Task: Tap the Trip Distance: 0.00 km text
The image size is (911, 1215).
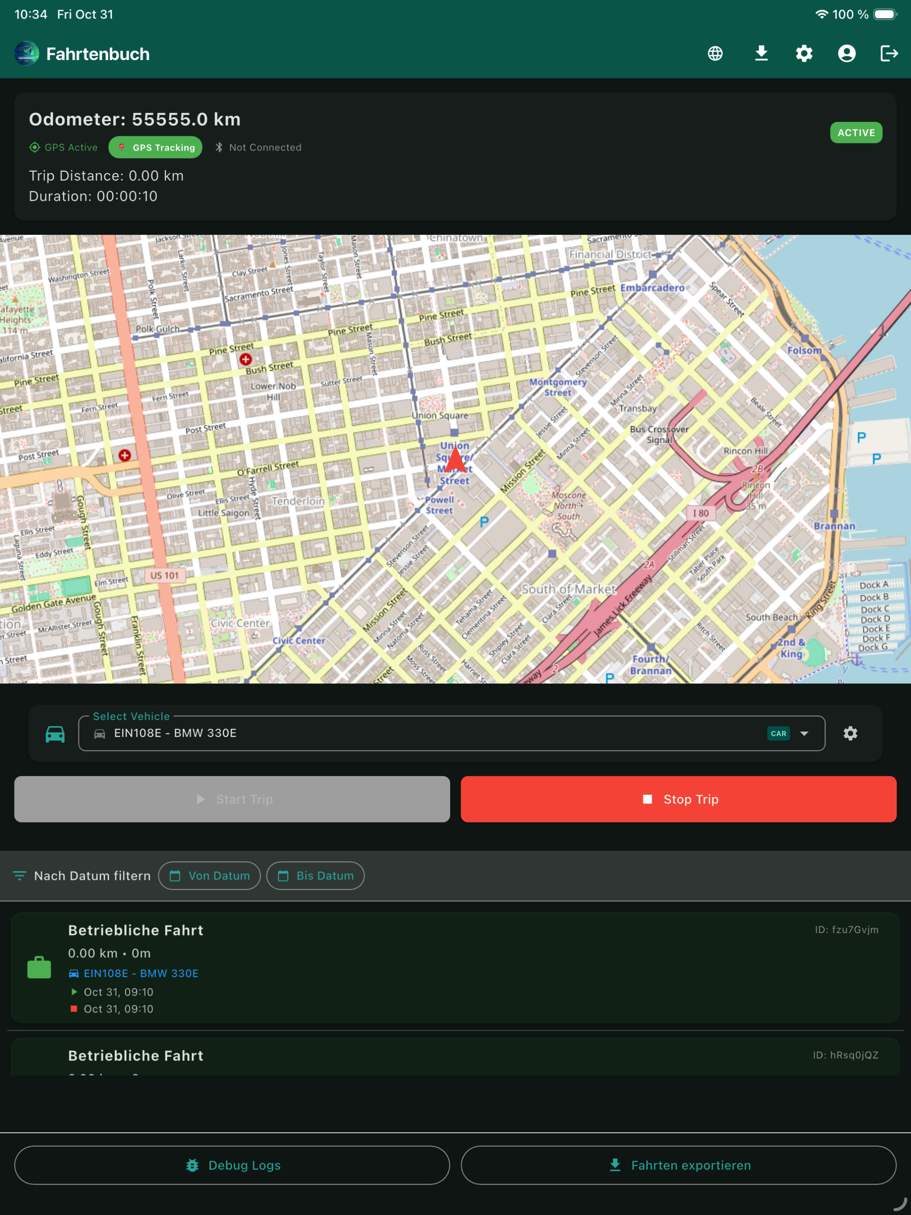Action: (106, 176)
